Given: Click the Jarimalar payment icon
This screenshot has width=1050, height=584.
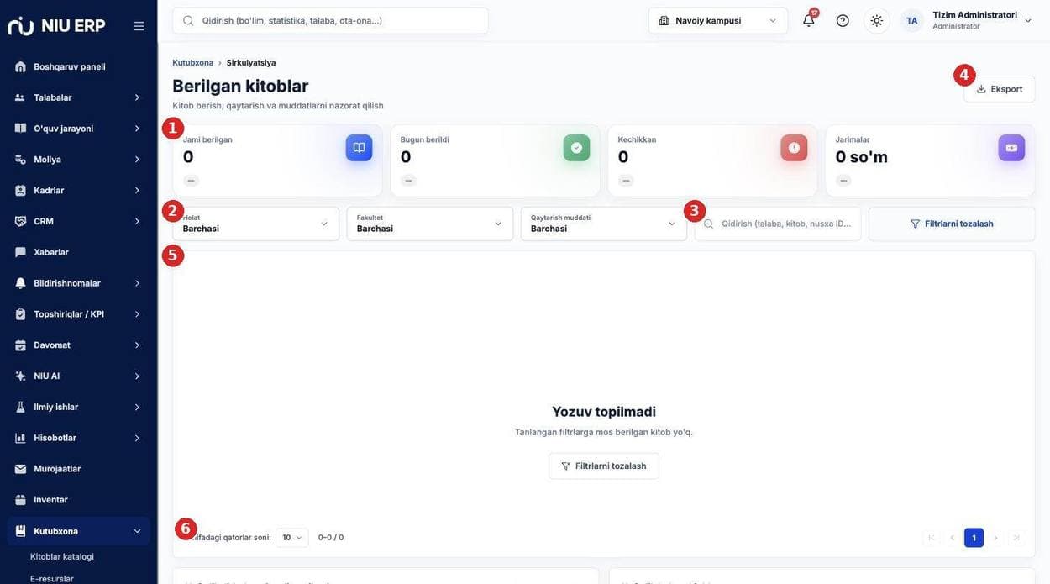Looking at the screenshot, I should point(1011,148).
